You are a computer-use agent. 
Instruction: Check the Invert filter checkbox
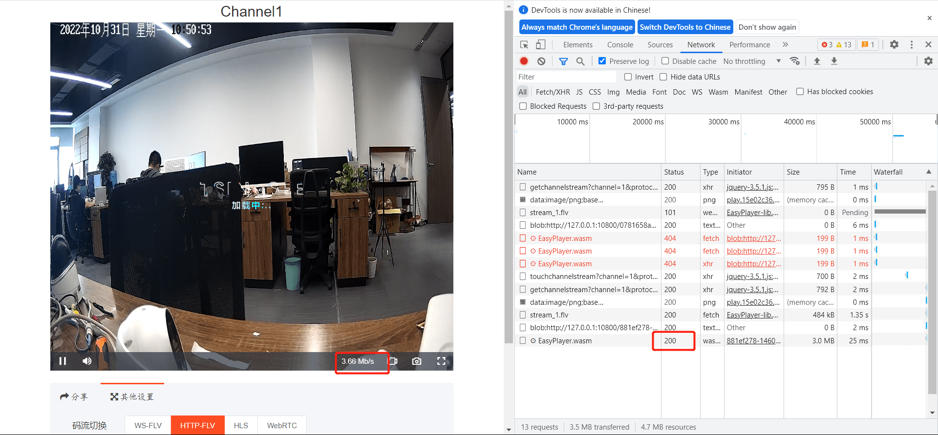point(628,77)
